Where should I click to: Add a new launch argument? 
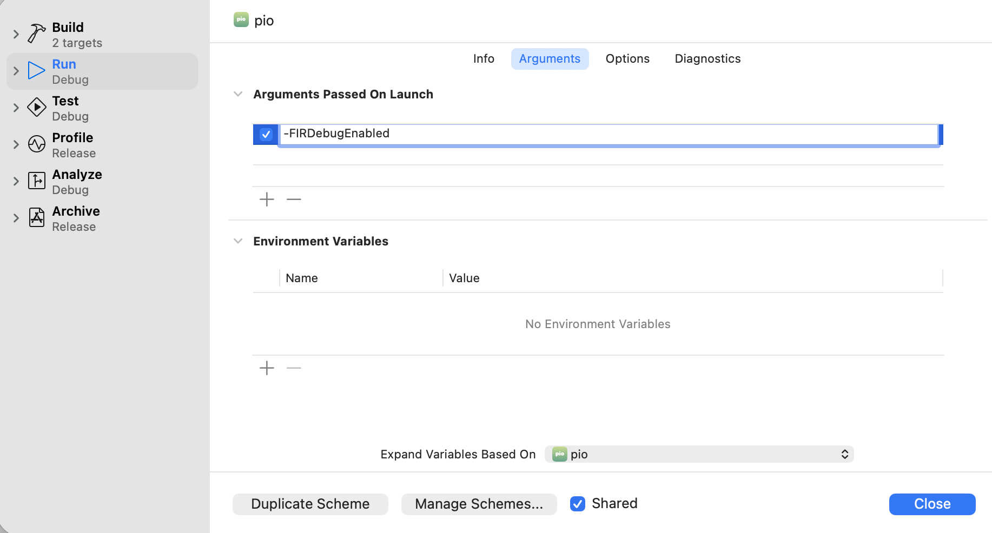267,199
